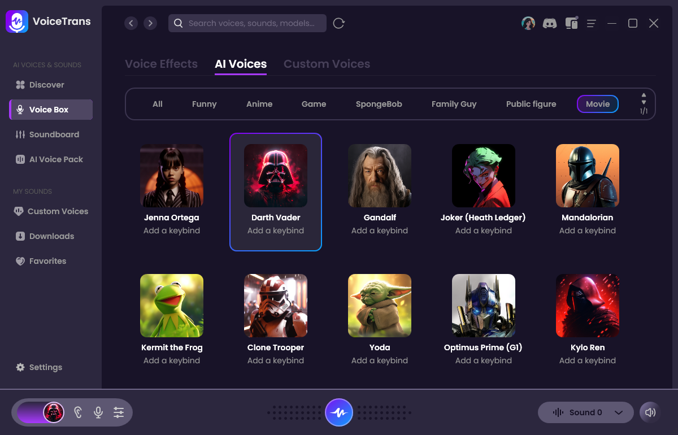Click the navigate forward arrow
The width and height of the screenshot is (678, 435).
[x=150, y=23]
